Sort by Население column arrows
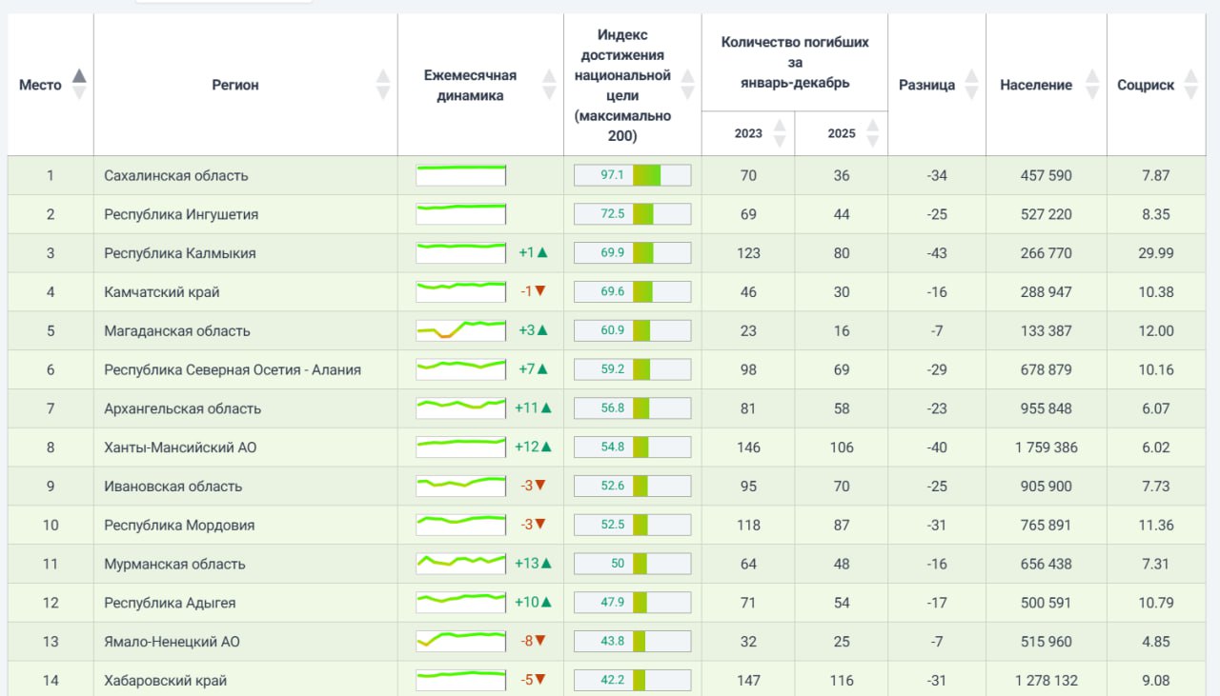Viewport: 1220px width, 696px height. click(x=1092, y=84)
